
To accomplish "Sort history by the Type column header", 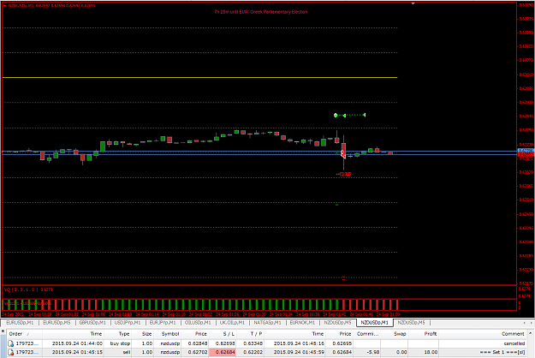I will click(x=124, y=334).
